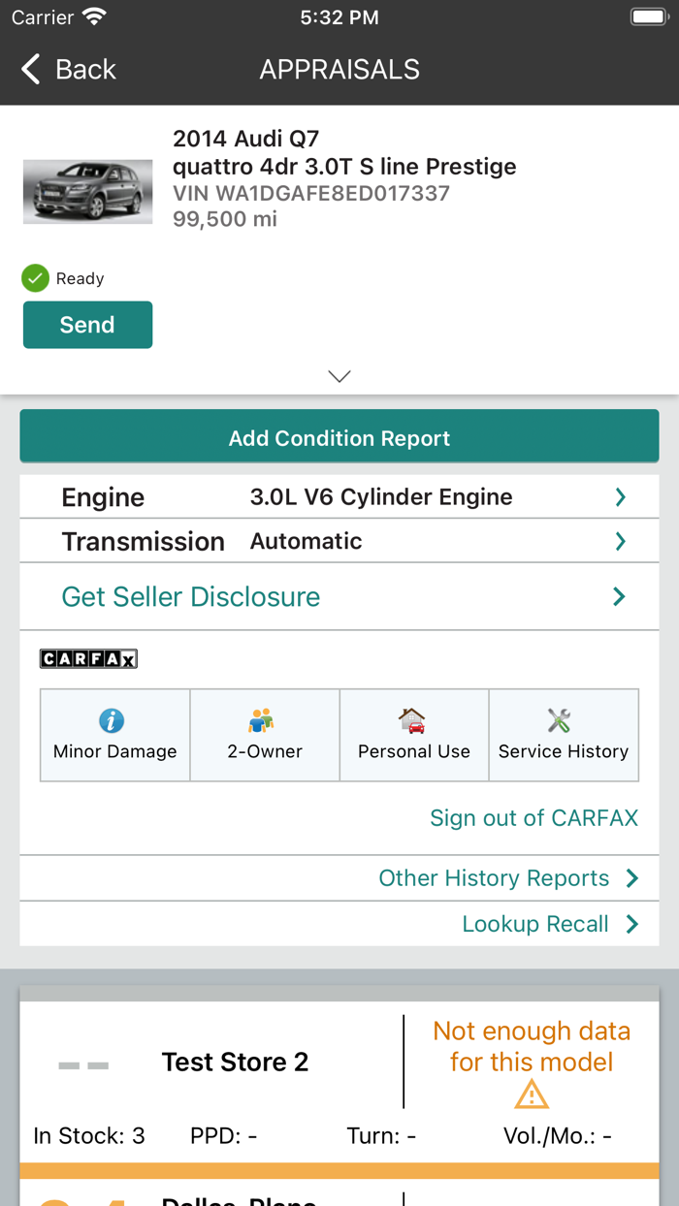Viewport: 679px width, 1206px height.
Task: Tap the 2014 Audi Q7 title
Action: pyautogui.click(x=245, y=139)
